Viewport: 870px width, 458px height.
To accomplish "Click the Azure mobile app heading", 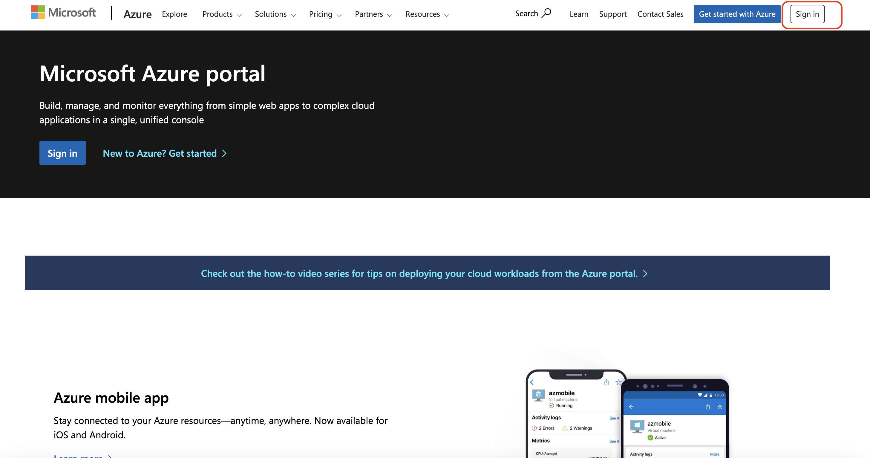I will (111, 398).
